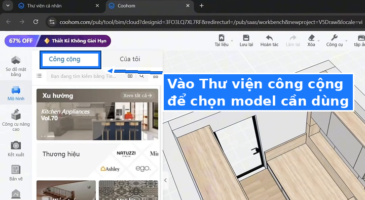Image resolution: width=365 pixels, height=200 pixels.
Task: Select the Mô hình model library icon
Action: pyautogui.click(x=16, y=90)
